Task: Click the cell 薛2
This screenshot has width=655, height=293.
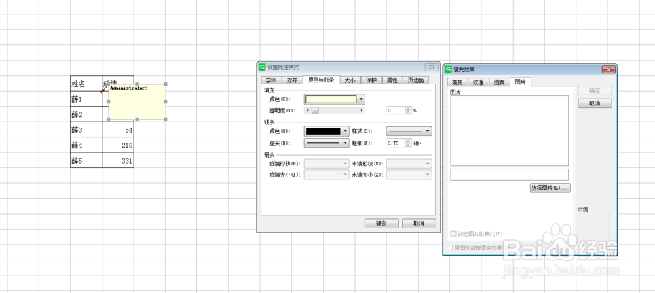Action: pyautogui.click(x=86, y=114)
